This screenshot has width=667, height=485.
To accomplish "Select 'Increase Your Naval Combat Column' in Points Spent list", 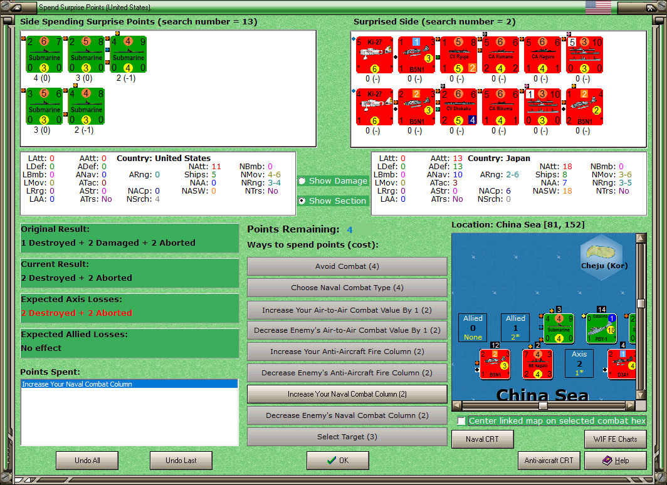I will click(x=129, y=384).
